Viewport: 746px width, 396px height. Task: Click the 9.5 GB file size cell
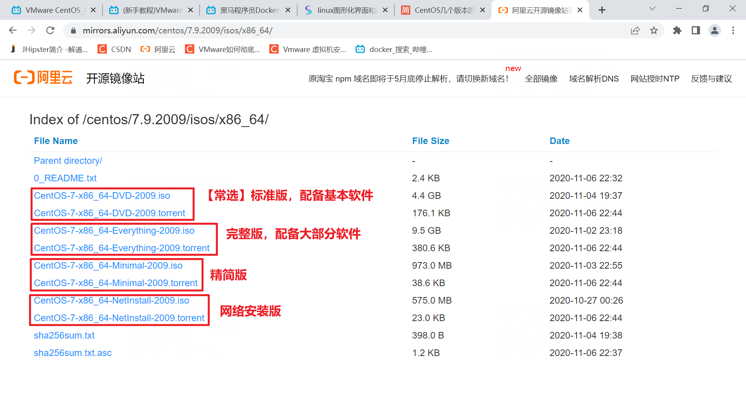426,231
